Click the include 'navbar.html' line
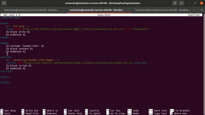Image resolution: width=205 pixels, height=115 pixels. click(x=25, y=46)
